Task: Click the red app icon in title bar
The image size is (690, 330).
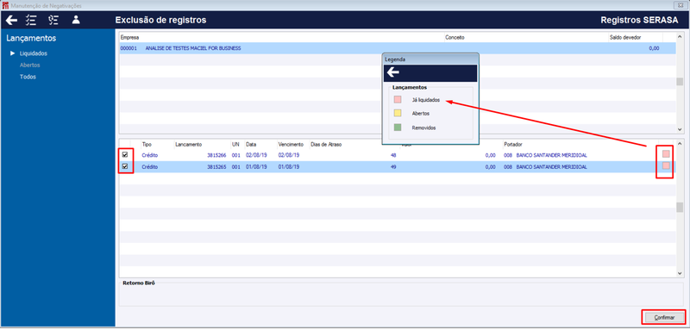Action: coord(5,5)
